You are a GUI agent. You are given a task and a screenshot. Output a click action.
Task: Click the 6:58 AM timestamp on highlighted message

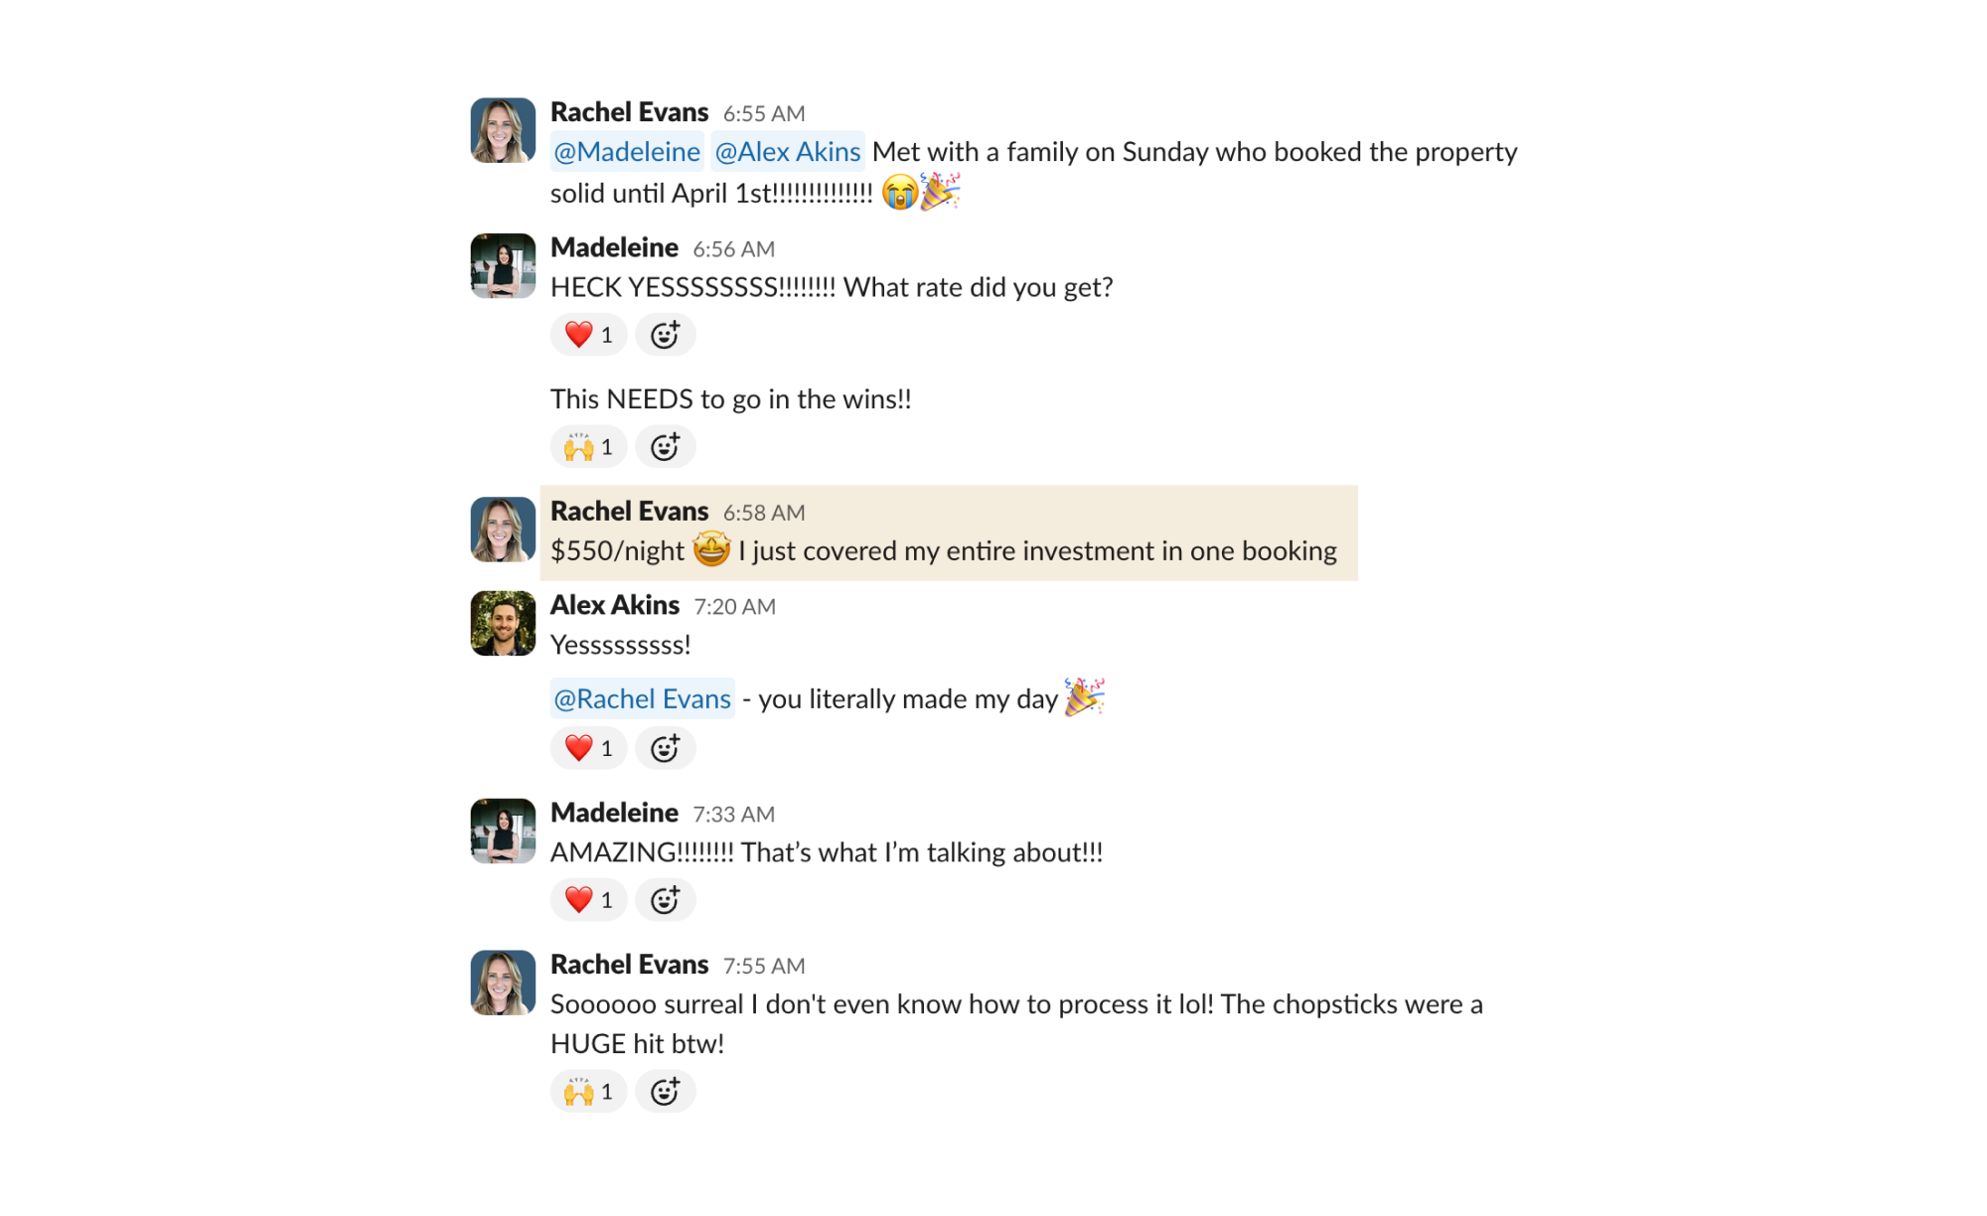[764, 513]
